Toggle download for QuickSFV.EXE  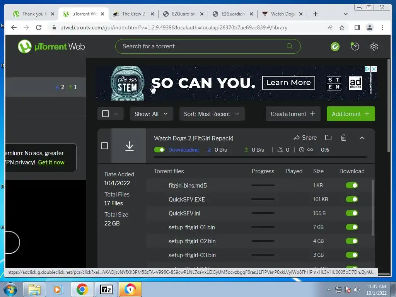click(352, 199)
